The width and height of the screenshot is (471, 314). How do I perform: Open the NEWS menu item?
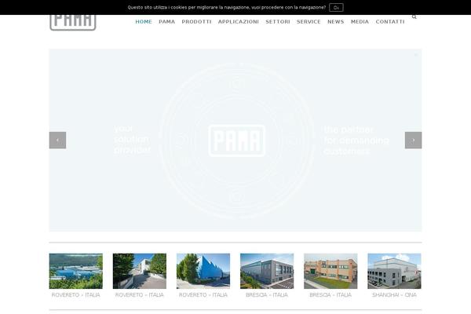coord(336,22)
